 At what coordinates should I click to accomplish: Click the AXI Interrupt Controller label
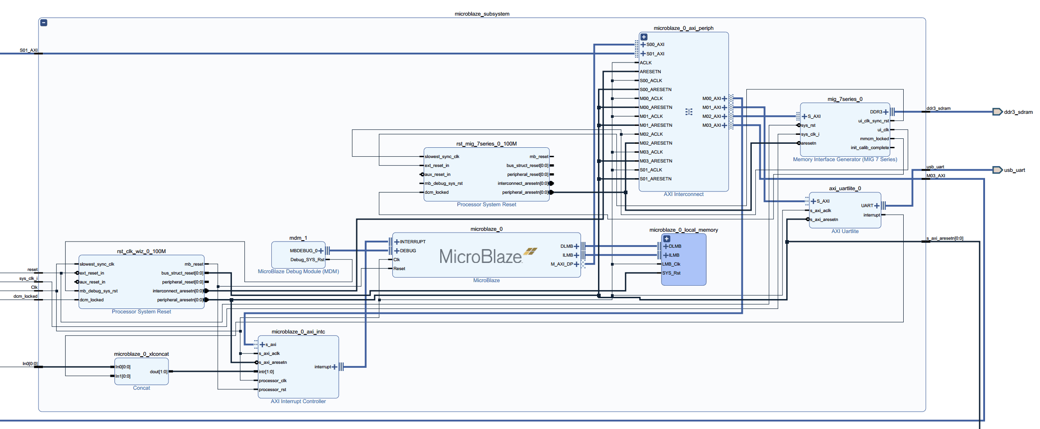[x=298, y=401]
